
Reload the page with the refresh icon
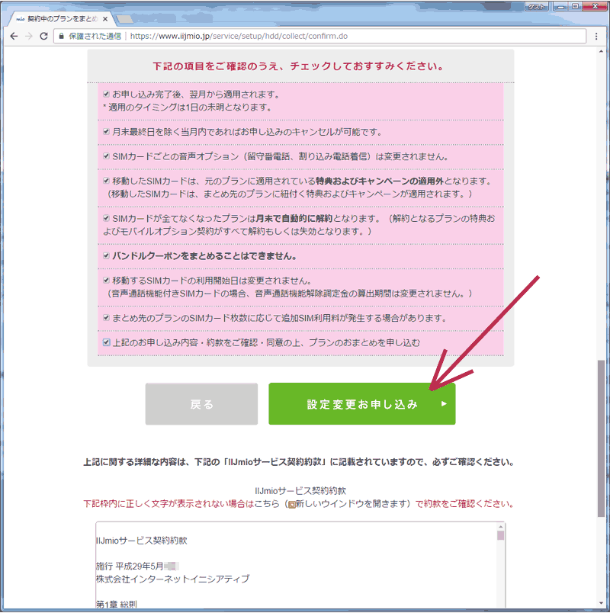pyautogui.click(x=44, y=35)
